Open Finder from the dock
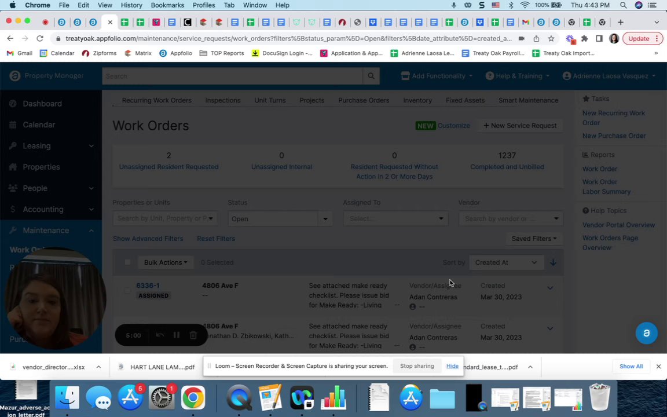Image resolution: width=667 pixels, height=417 pixels. click(67, 398)
